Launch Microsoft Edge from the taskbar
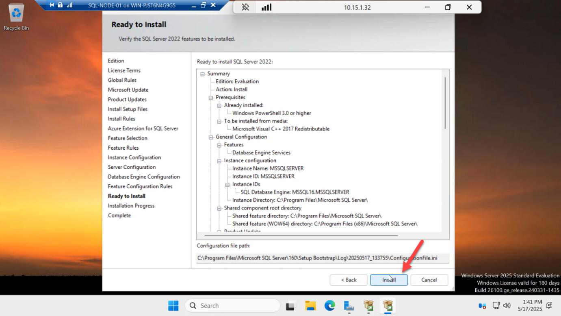This screenshot has height=316, width=561. [330, 305]
